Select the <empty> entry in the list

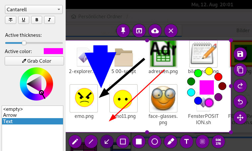[13, 109]
